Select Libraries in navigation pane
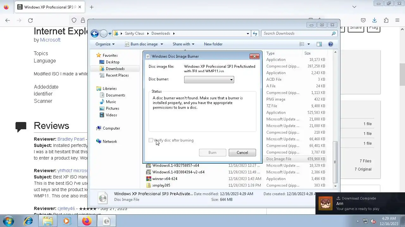405x227 pixels. tap(109, 89)
